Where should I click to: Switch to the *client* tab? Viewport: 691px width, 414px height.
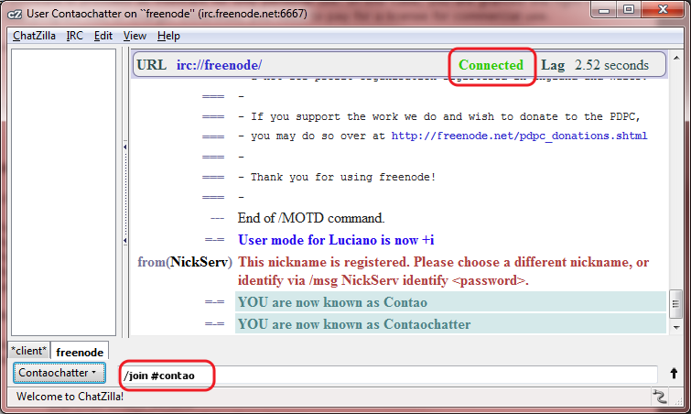click(x=27, y=351)
